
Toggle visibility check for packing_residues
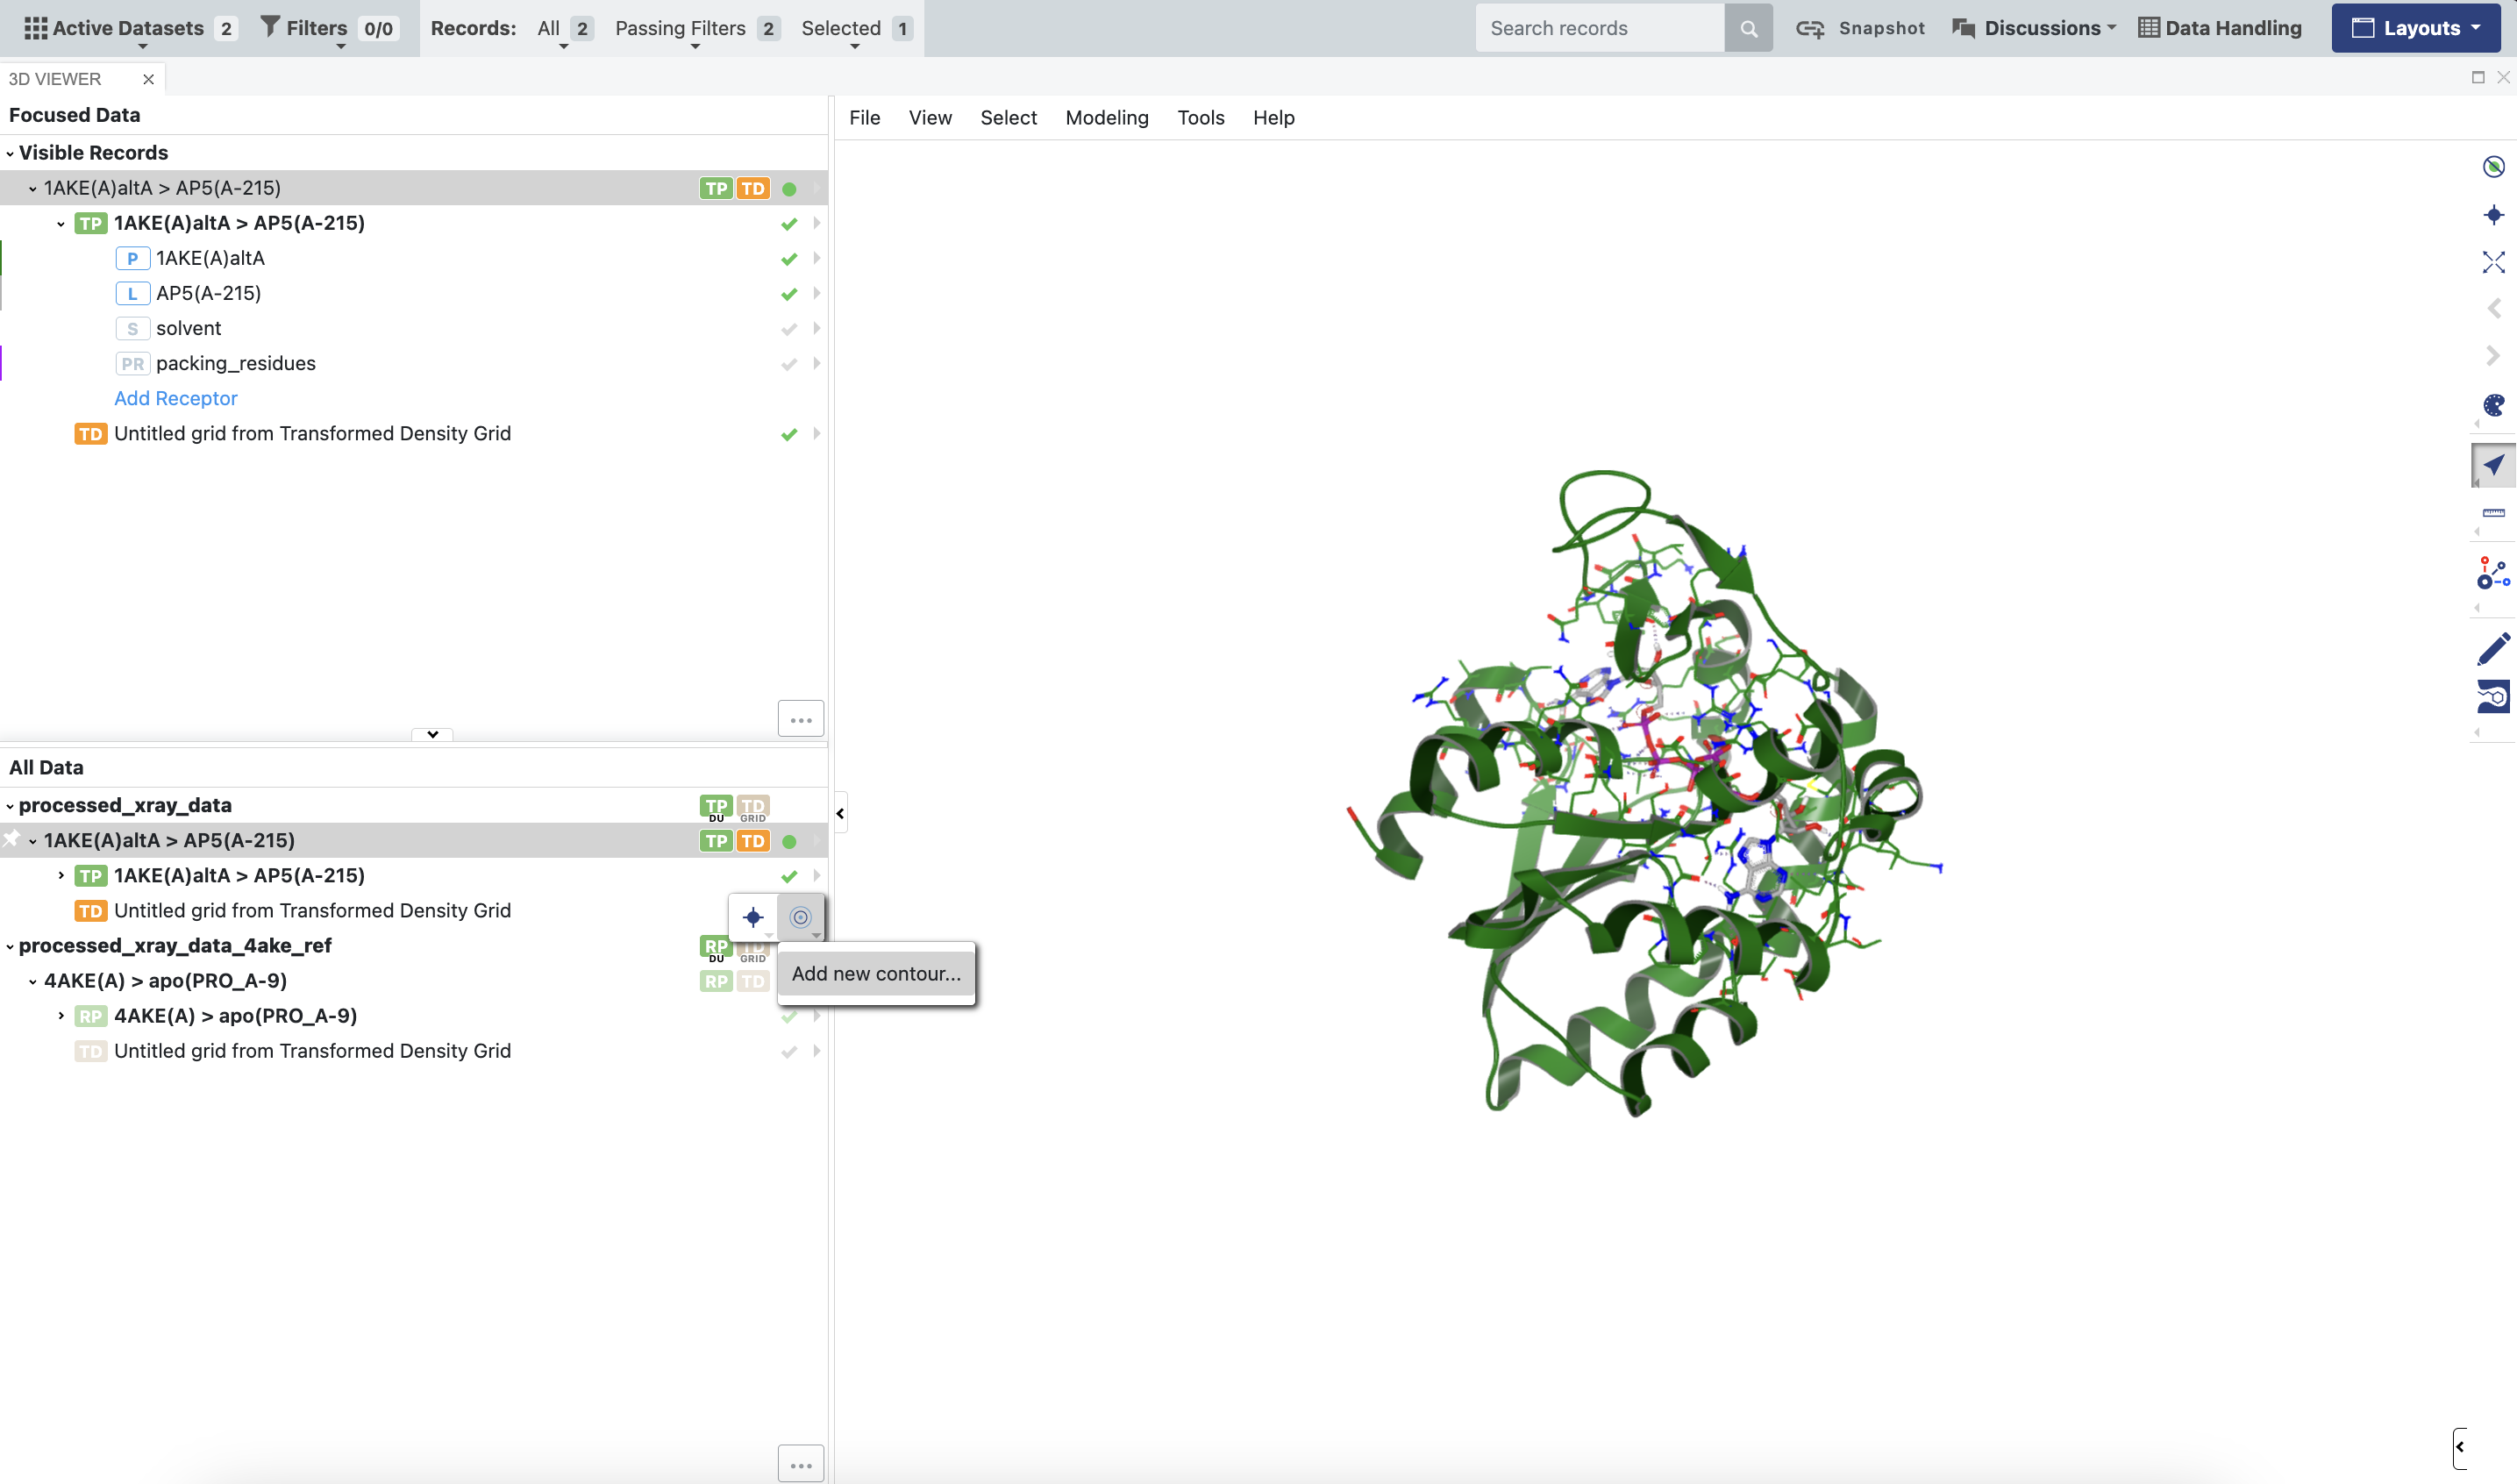[x=788, y=364]
